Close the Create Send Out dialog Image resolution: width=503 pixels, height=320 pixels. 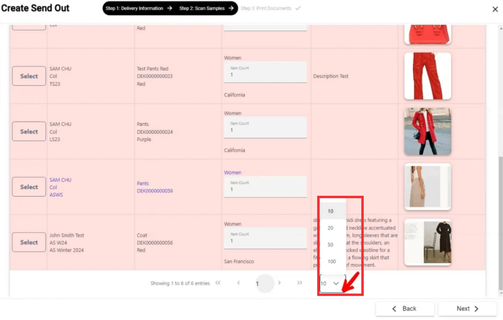pos(495,9)
